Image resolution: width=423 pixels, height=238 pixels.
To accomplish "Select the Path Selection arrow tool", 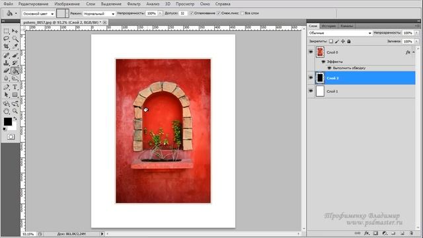I will pyautogui.click(x=6, y=95).
